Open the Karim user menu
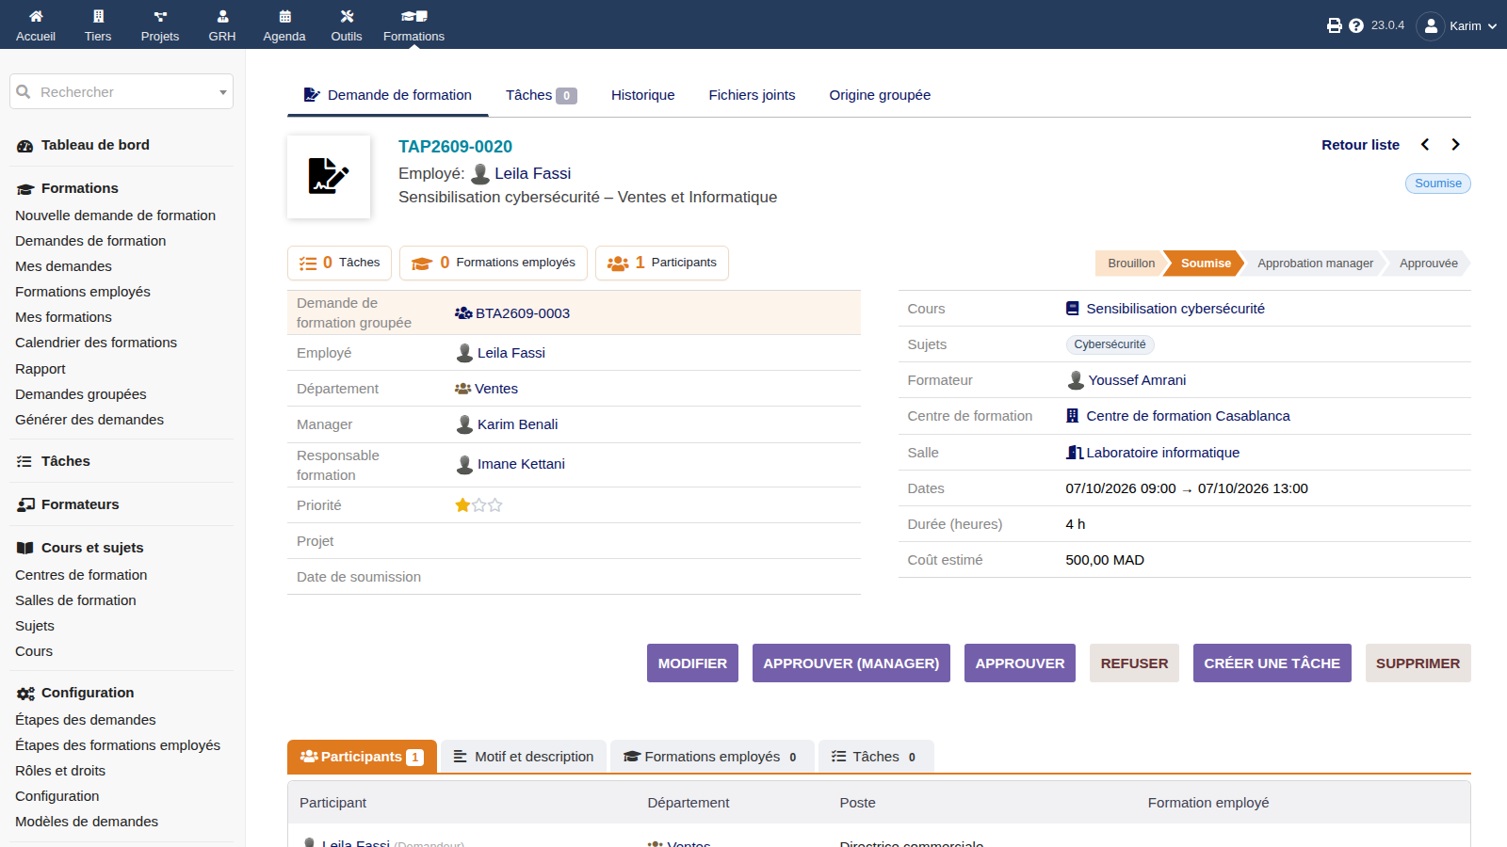Viewport: 1507px width, 847px height. tap(1457, 25)
